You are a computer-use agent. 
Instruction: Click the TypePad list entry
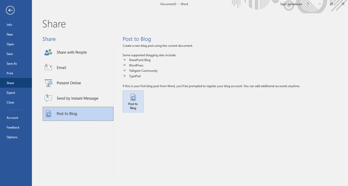(x=135, y=76)
